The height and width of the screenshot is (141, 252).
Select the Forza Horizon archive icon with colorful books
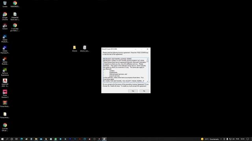pyautogui.click(x=5, y=104)
